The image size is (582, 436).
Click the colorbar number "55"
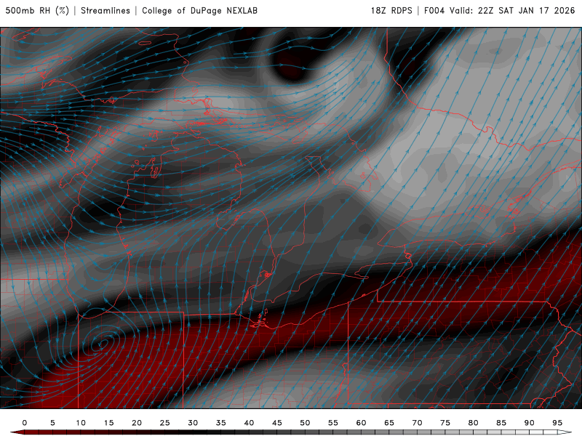click(x=333, y=423)
